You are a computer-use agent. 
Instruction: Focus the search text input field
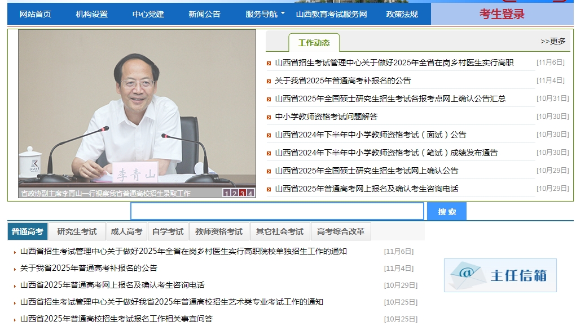pos(276,211)
